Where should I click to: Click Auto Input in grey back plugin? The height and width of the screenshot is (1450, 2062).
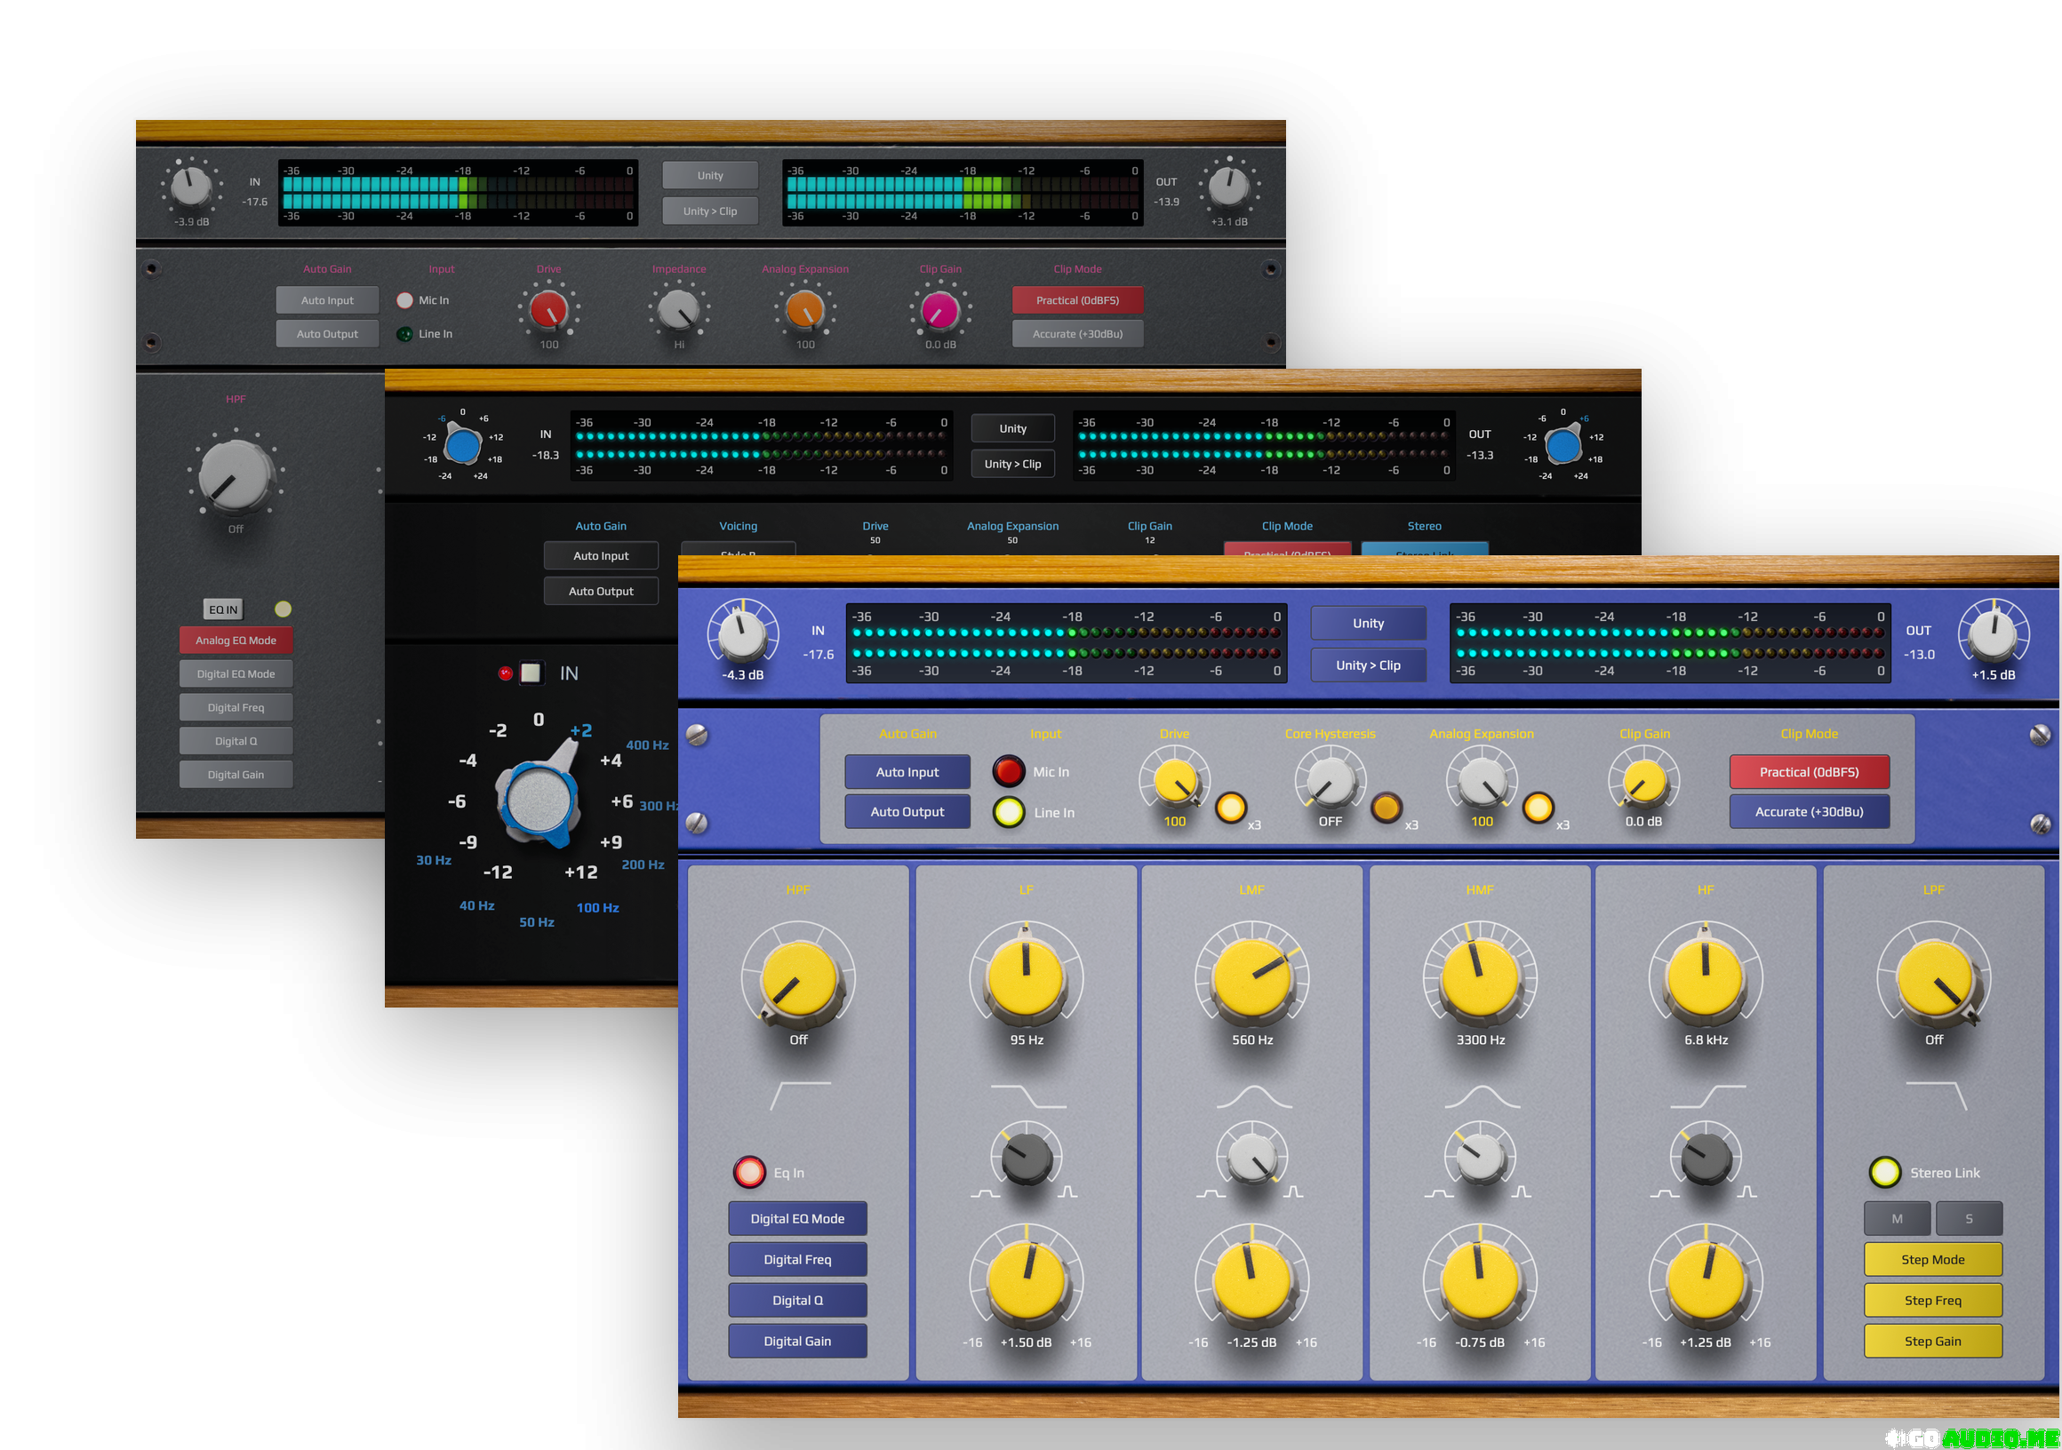pyautogui.click(x=327, y=300)
